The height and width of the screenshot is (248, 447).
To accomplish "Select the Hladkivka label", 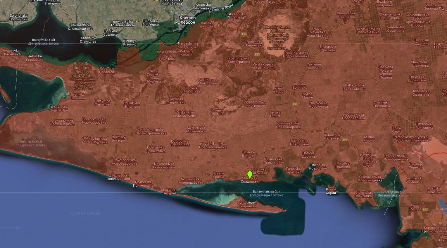I will pyautogui.click(x=192, y=90).
